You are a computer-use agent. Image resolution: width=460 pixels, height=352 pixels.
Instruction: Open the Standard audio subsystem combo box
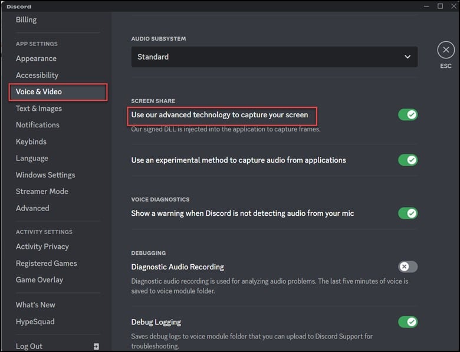[274, 57]
